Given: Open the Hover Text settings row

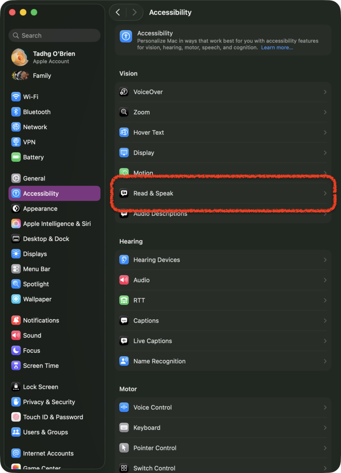Looking at the screenshot, I should coord(223,132).
